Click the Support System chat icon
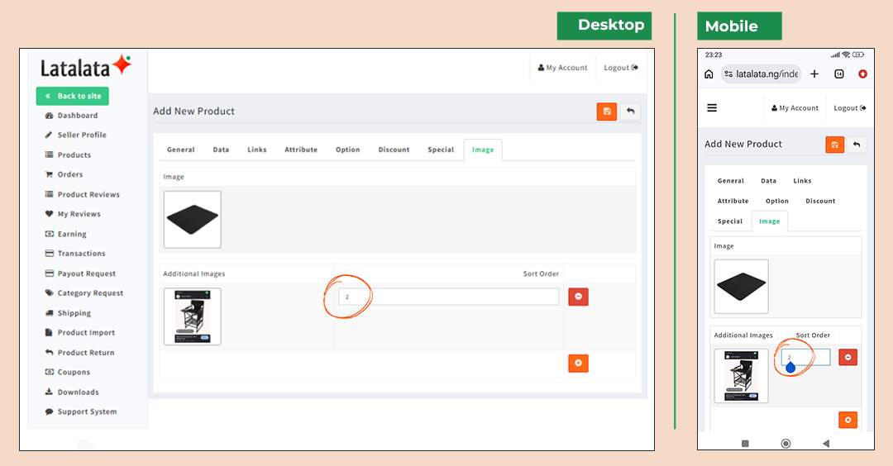 (x=49, y=411)
